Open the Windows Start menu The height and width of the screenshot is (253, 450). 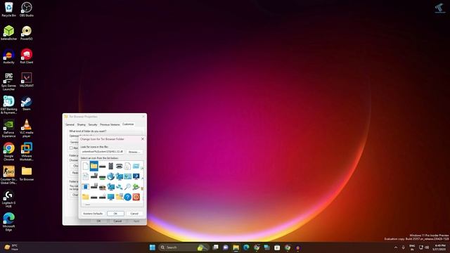click(153, 247)
